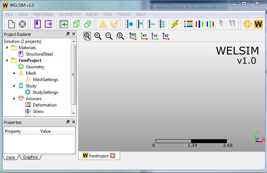Click the zoom in magnifier icon

click(x=98, y=36)
